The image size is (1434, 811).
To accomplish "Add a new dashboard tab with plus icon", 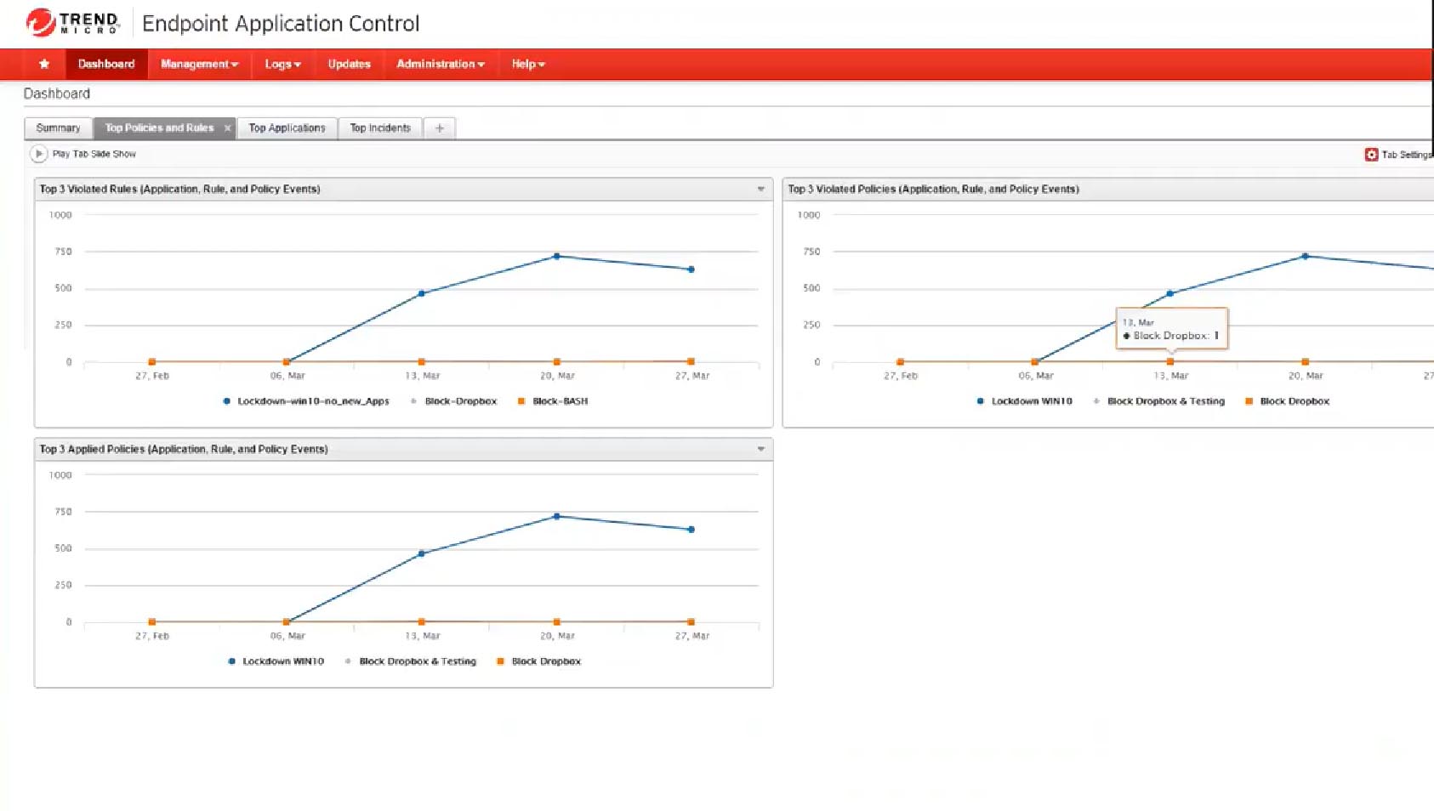I will point(440,128).
